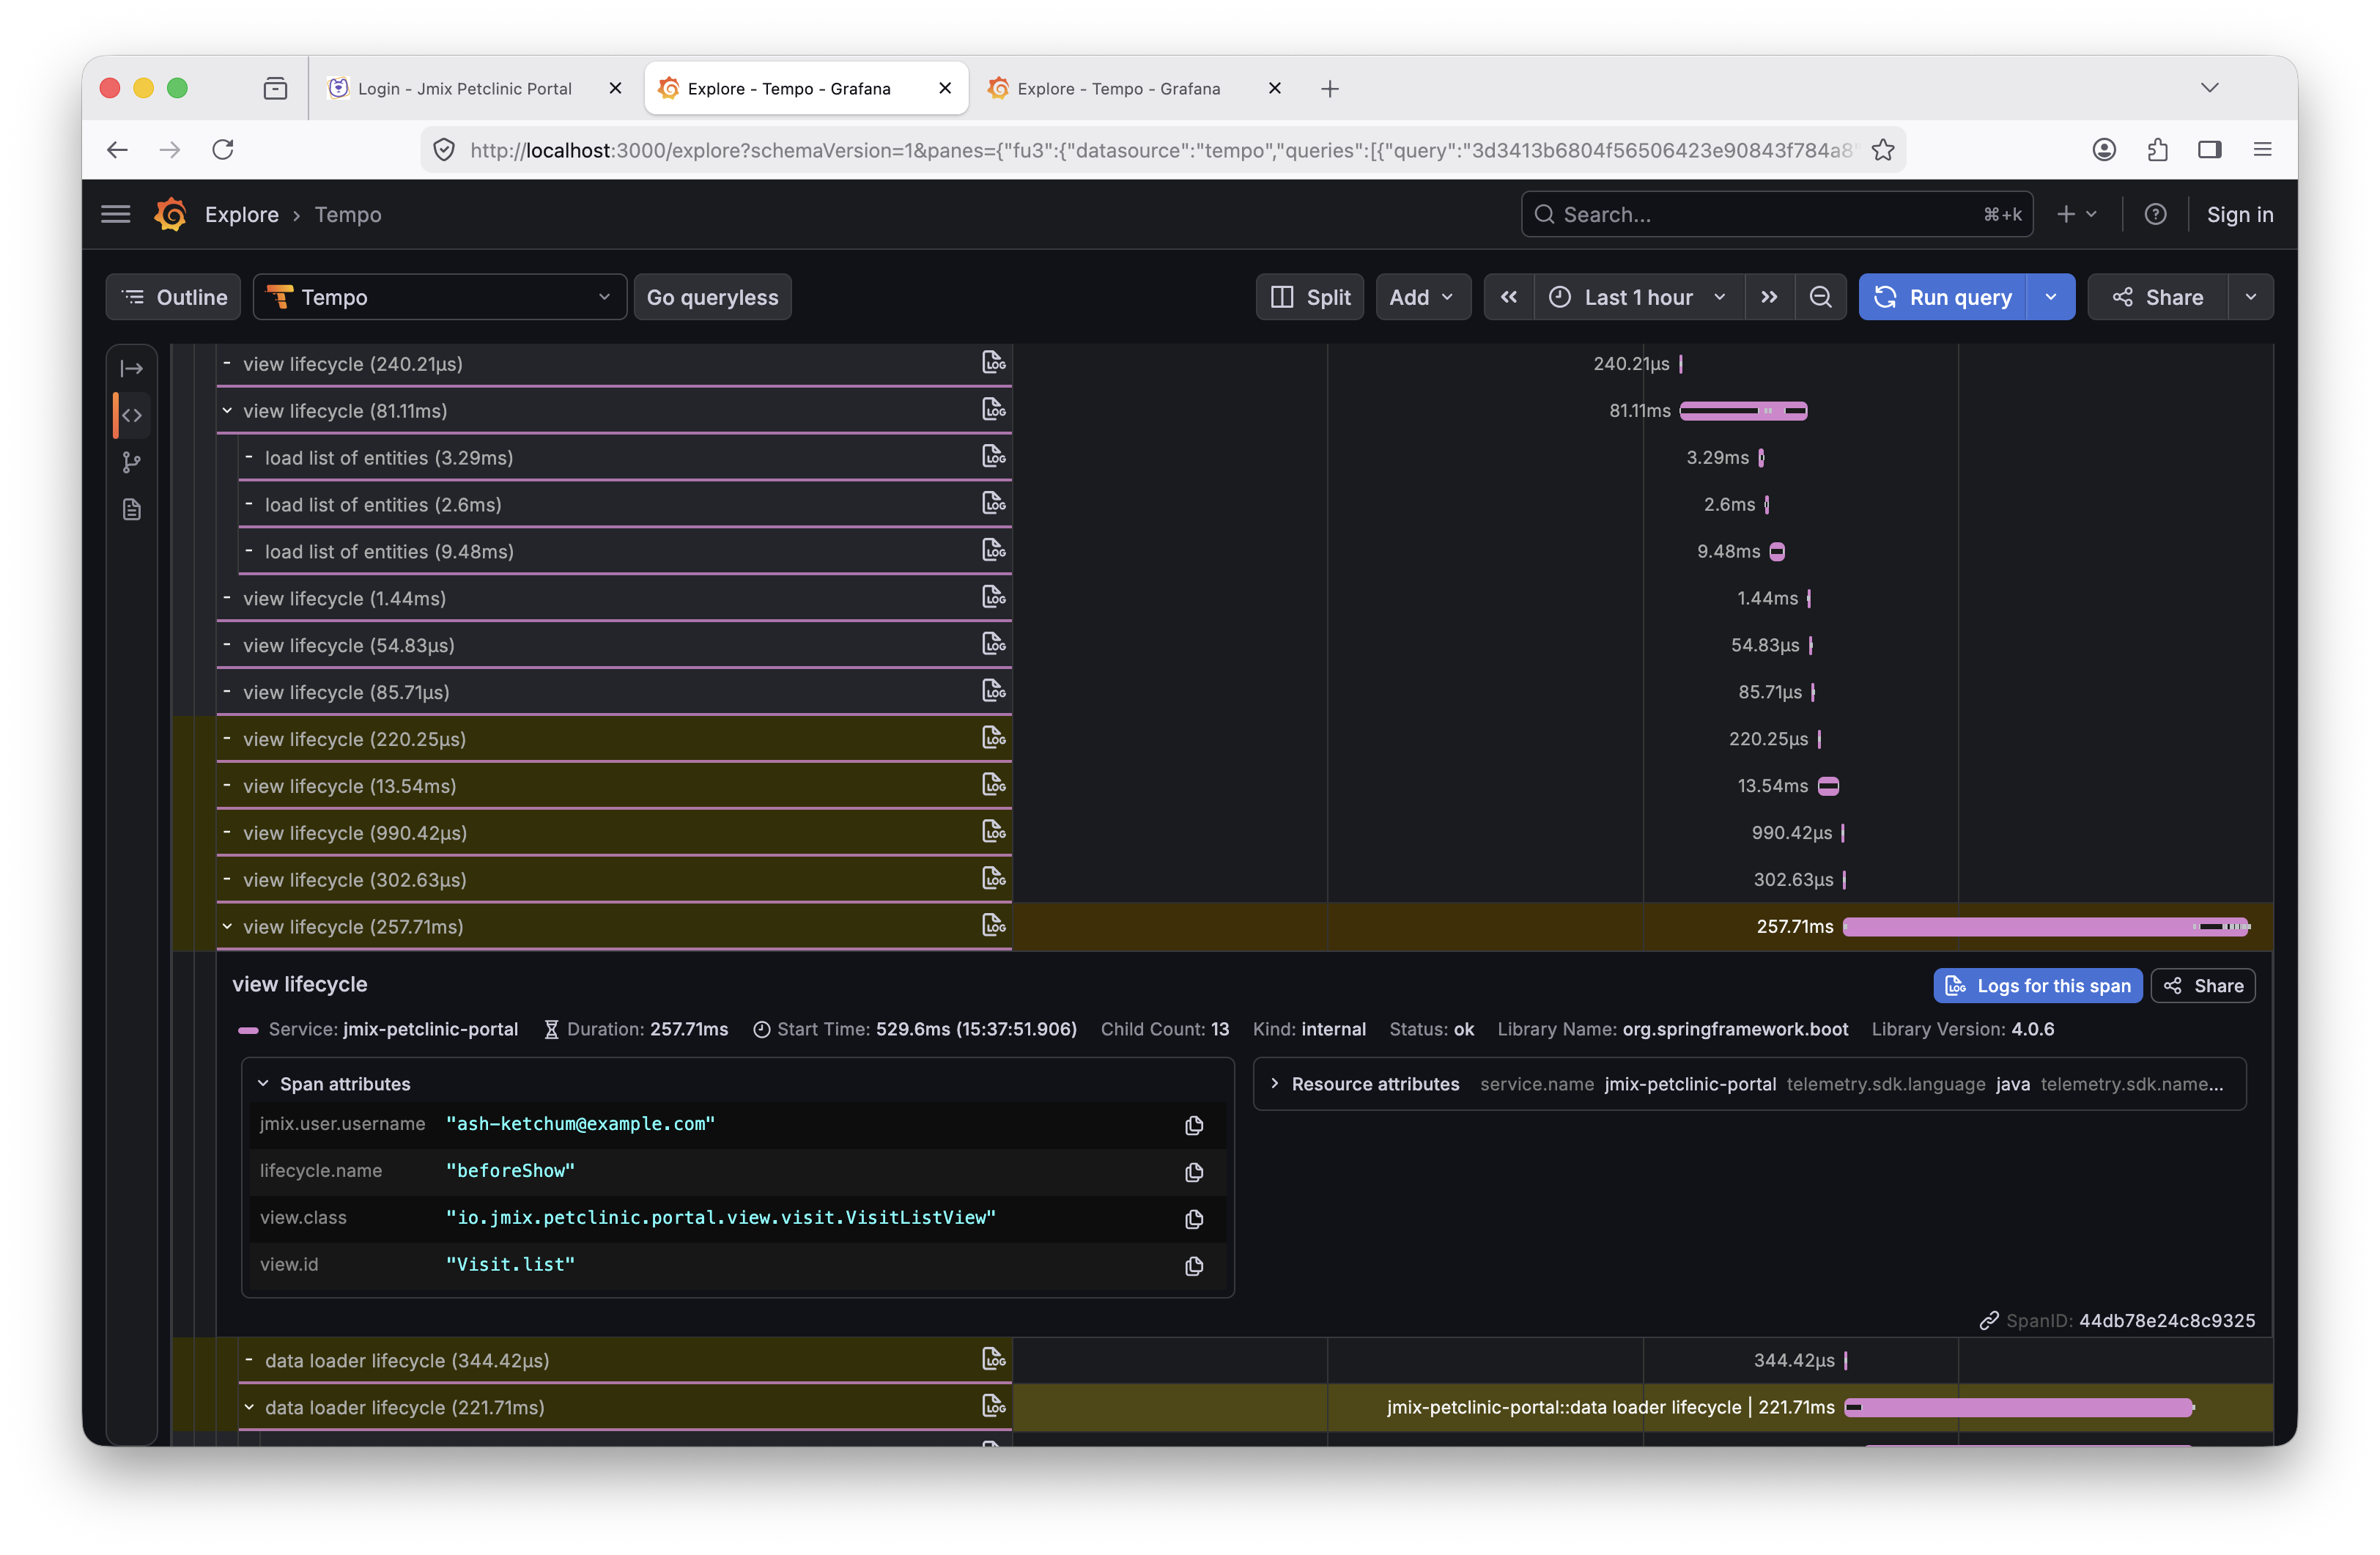This screenshot has height=1555, width=2380.
Task: Collapse the Span attributes section
Action: click(263, 1084)
